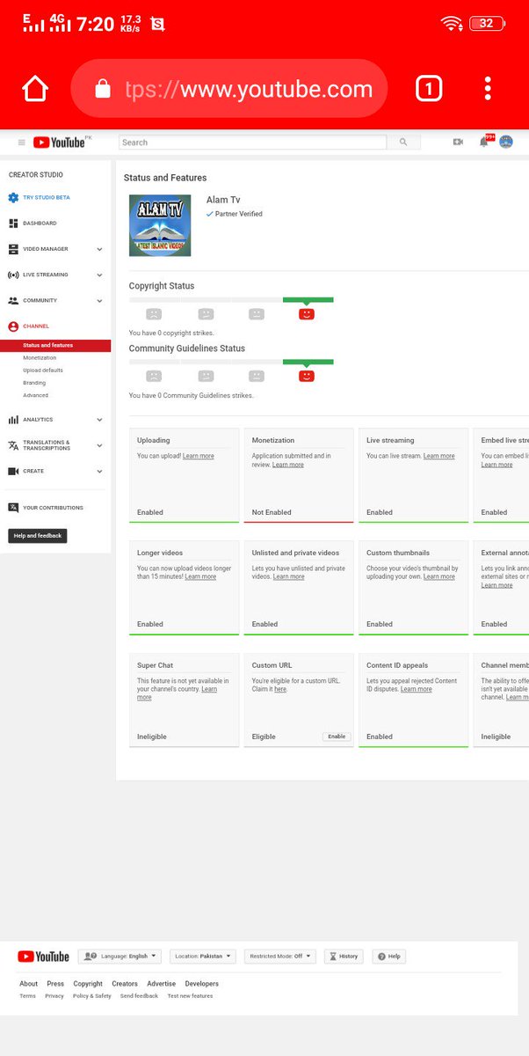Open the Creators footer link

click(125, 984)
